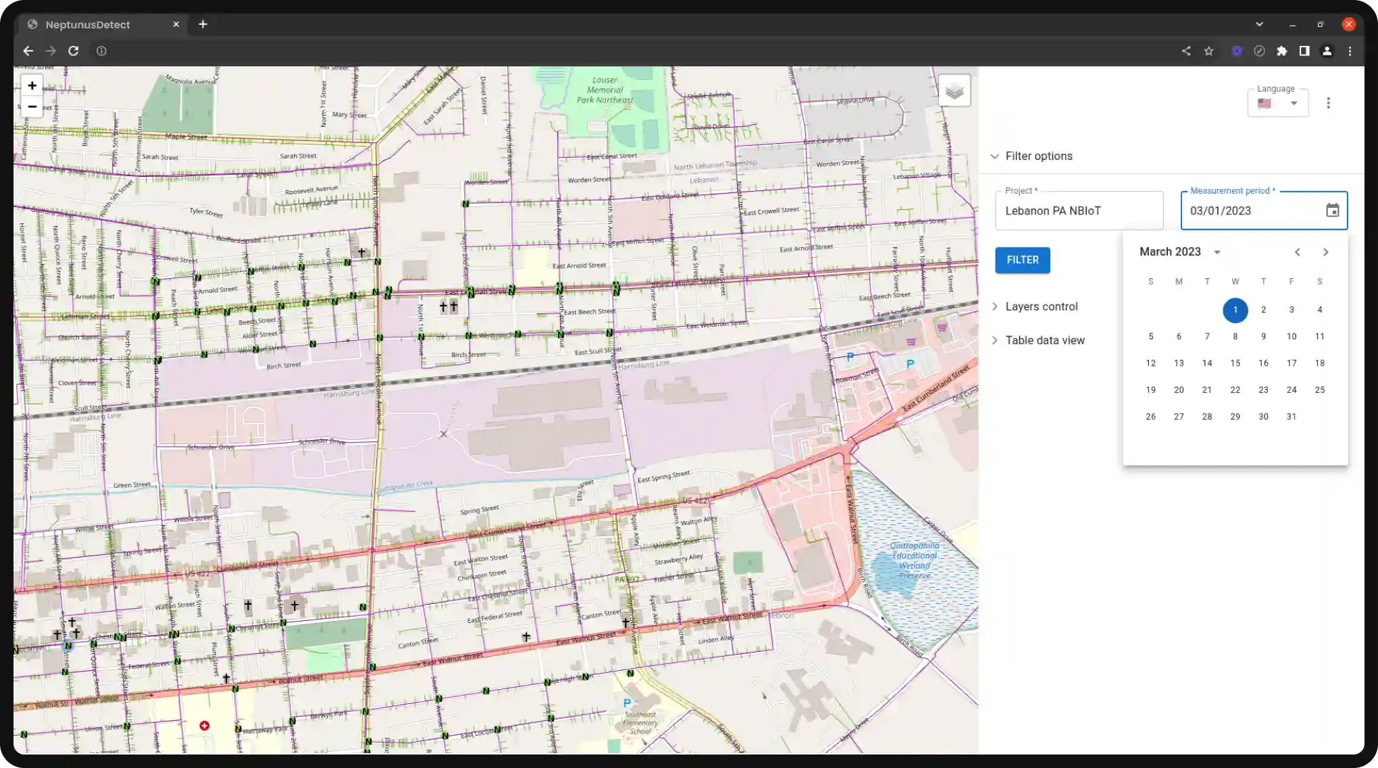This screenshot has width=1378, height=768.
Task: Open a new browser tab
Action: [203, 24]
